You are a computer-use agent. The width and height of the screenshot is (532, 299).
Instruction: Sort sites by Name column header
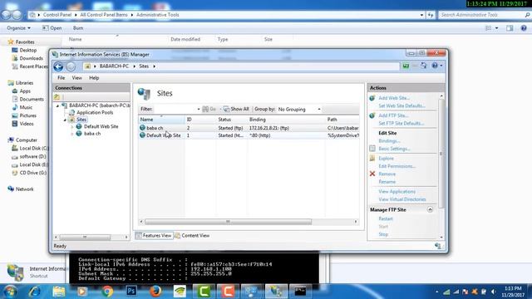(161, 120)
